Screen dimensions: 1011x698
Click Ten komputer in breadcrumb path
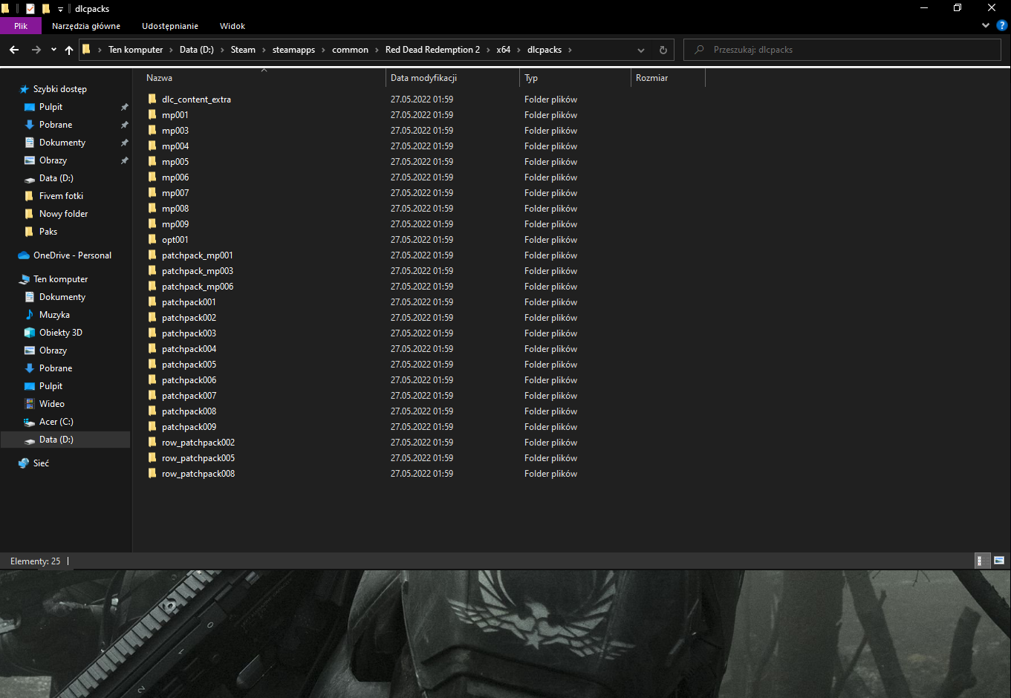click(135, 50)
